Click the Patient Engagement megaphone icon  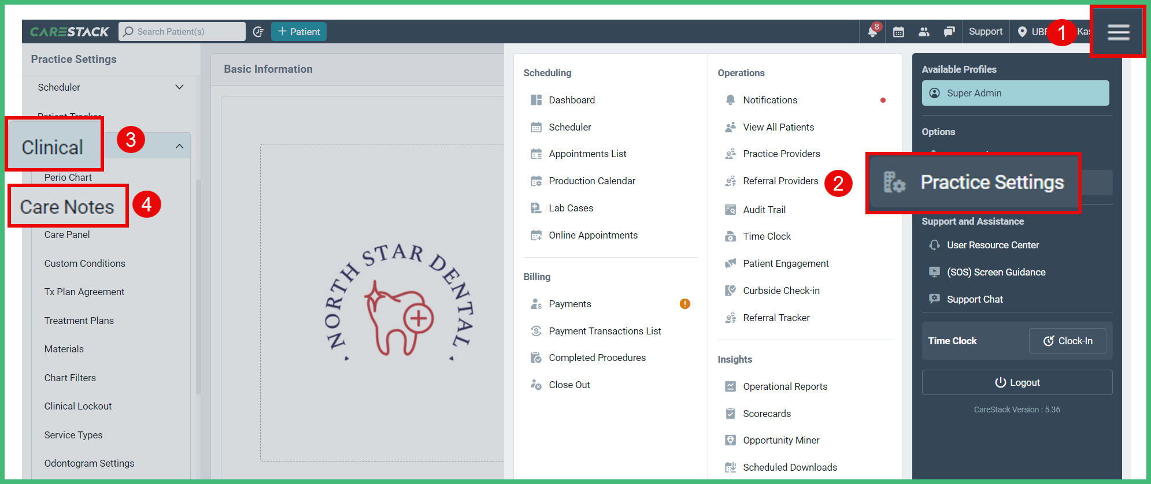pyautogui.click(x=731, y=263)
